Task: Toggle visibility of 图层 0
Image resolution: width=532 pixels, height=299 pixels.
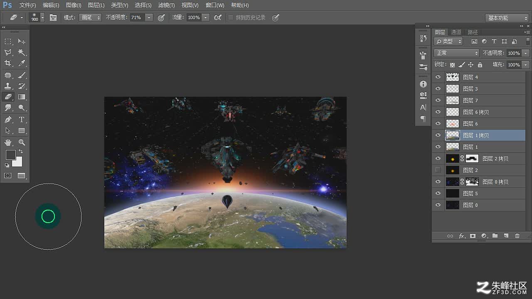Action: point(438,205)
